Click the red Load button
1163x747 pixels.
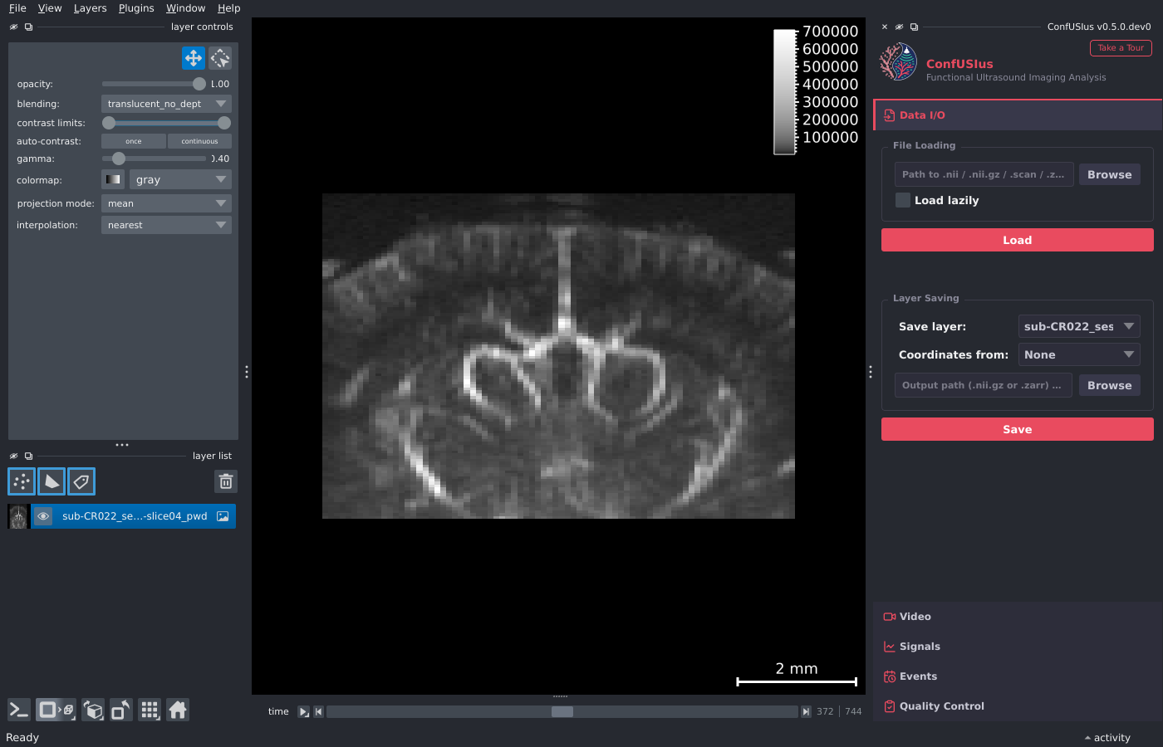click(x=1017, y=240)
